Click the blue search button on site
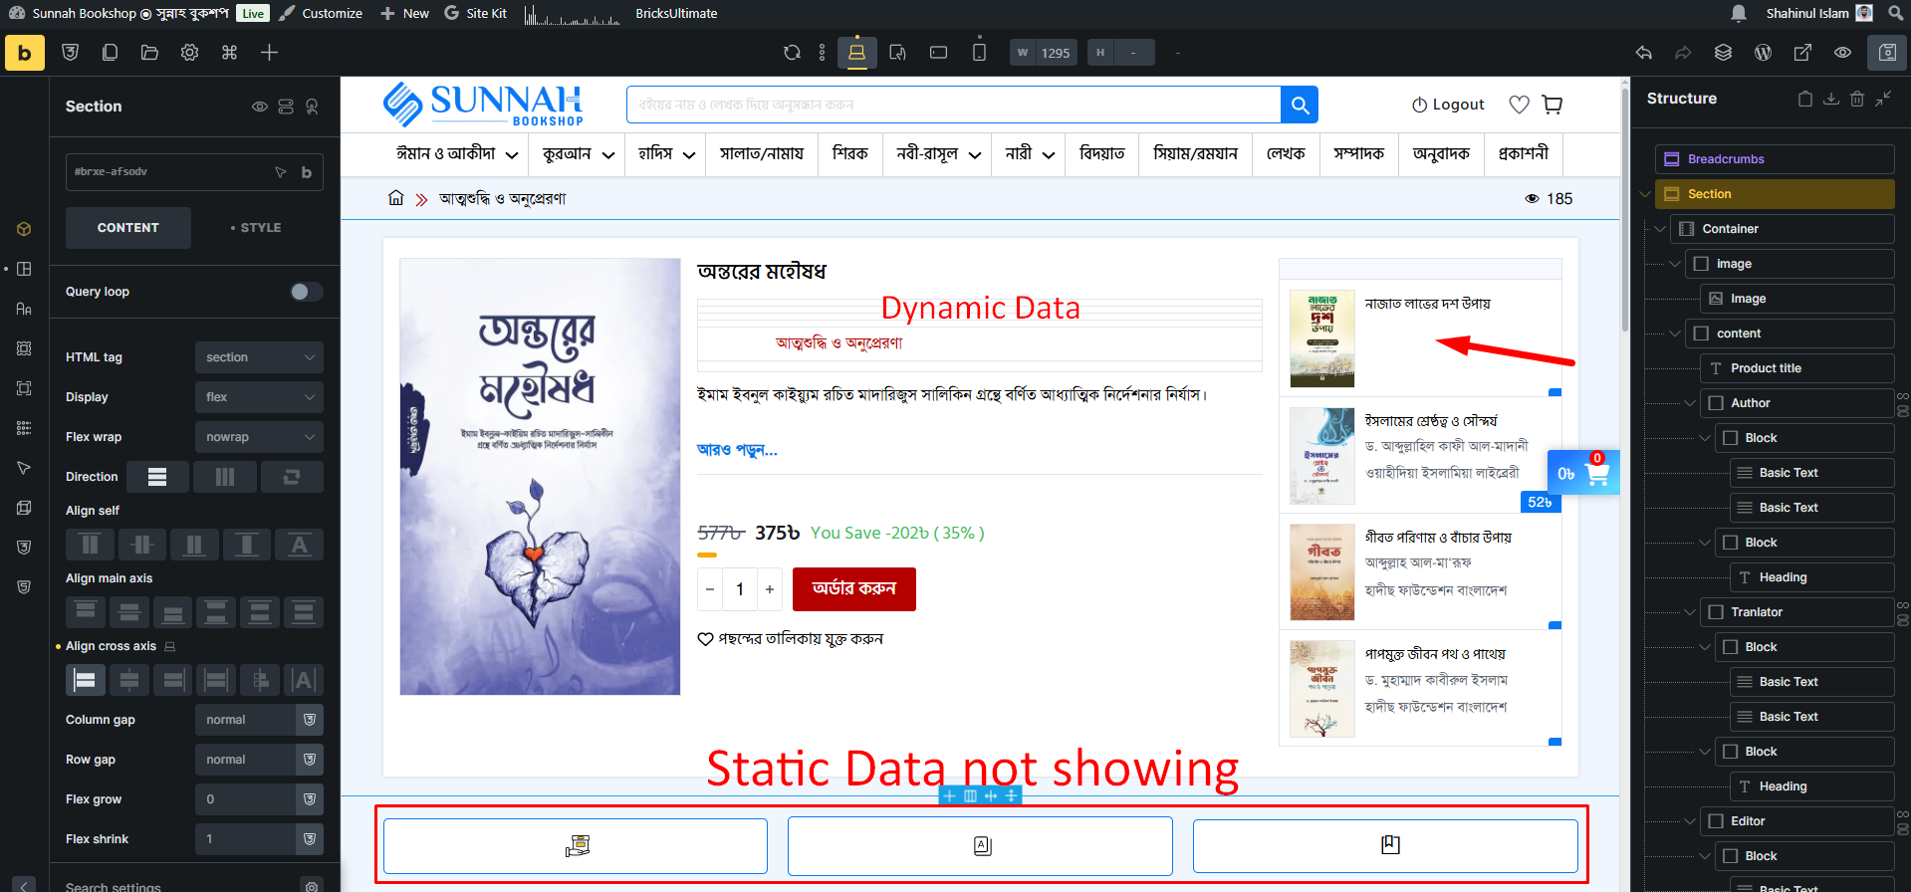Image resolution: width=1911 pixels, height=892 pixels. [x=1300, y=105]
